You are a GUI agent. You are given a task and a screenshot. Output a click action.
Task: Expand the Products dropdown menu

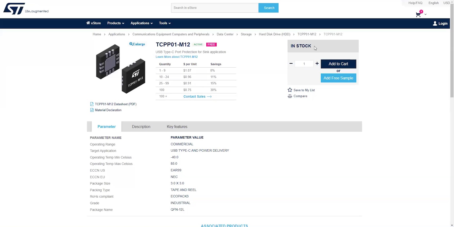[116, 23]
